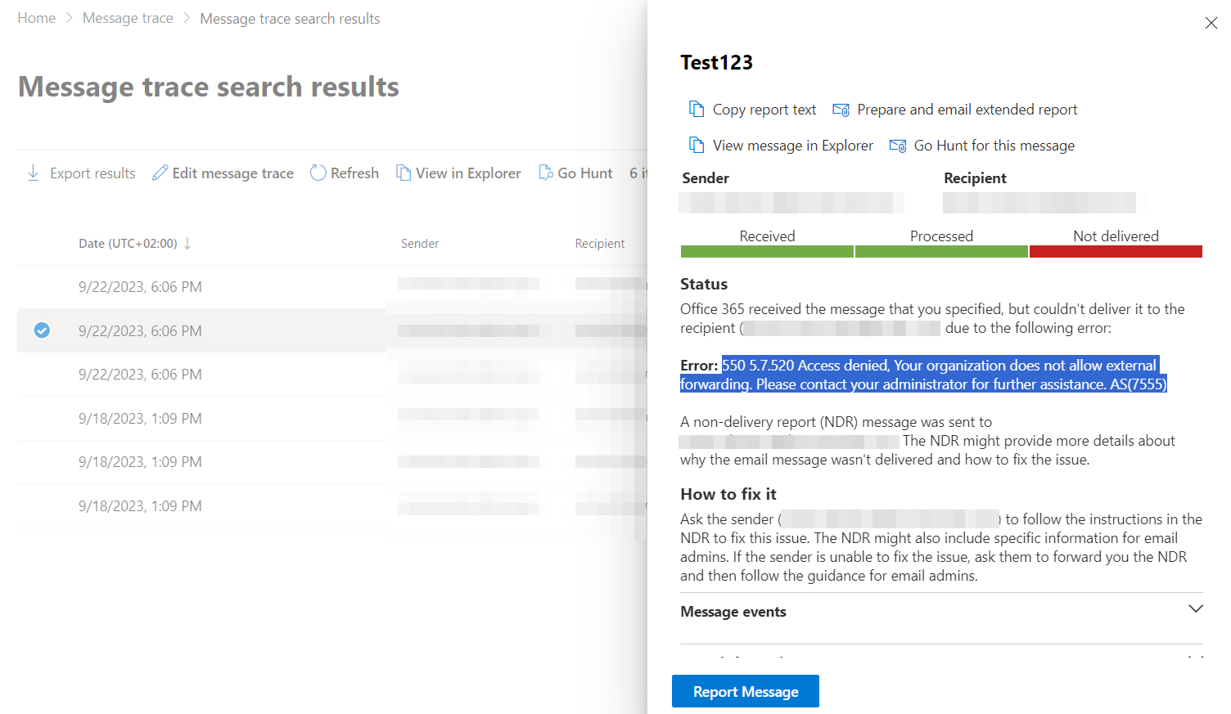Select the first 9/22/2023, 6:06 PM row
This screenshot has width=1231, height=714.
click(x=332, y=287)
